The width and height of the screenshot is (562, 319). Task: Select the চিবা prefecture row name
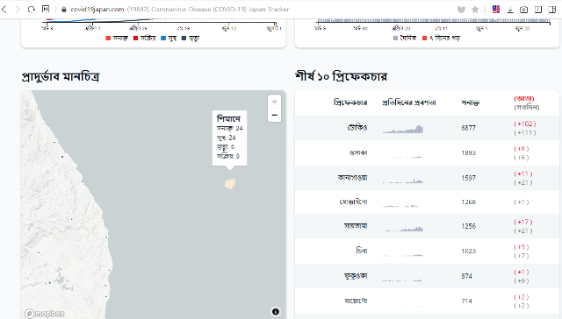pyautogui.click(x=362, y=251)
